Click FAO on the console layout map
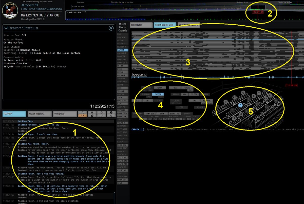Viewport: 304px width, 204px height. (x=195, y=101)
